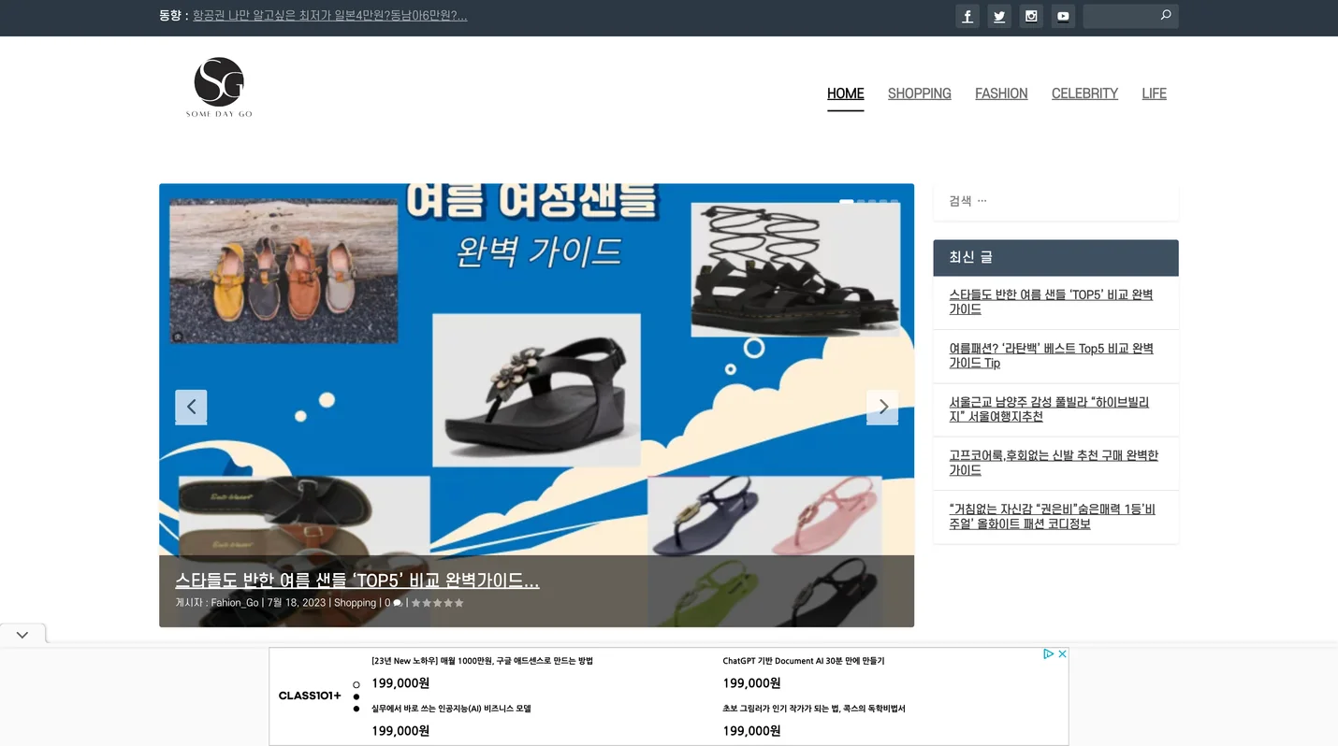Jump to third slide via pagination indicator

(872, 201)
